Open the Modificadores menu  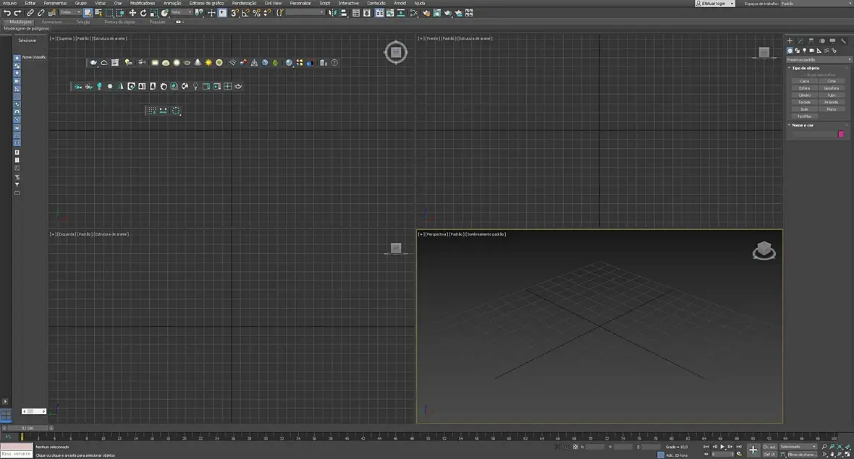click(143, 3)
